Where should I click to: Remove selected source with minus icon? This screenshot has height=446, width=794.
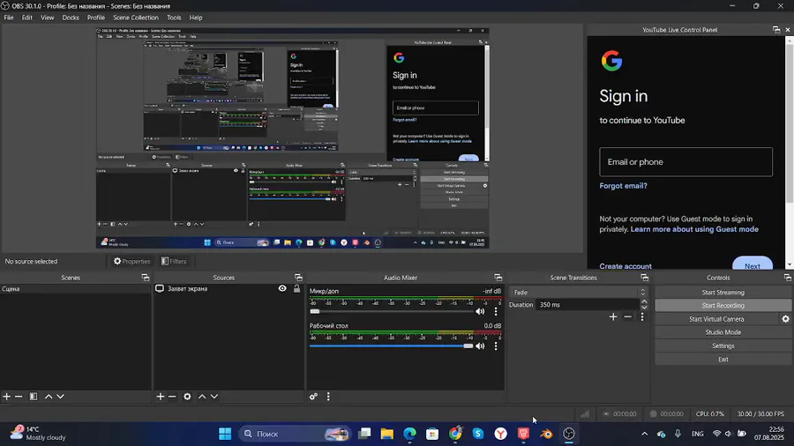172,397
